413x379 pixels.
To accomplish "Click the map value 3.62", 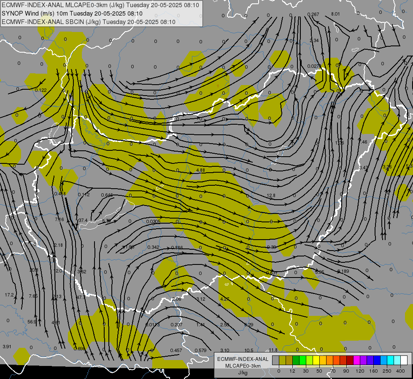I will [x=82, y=272].
